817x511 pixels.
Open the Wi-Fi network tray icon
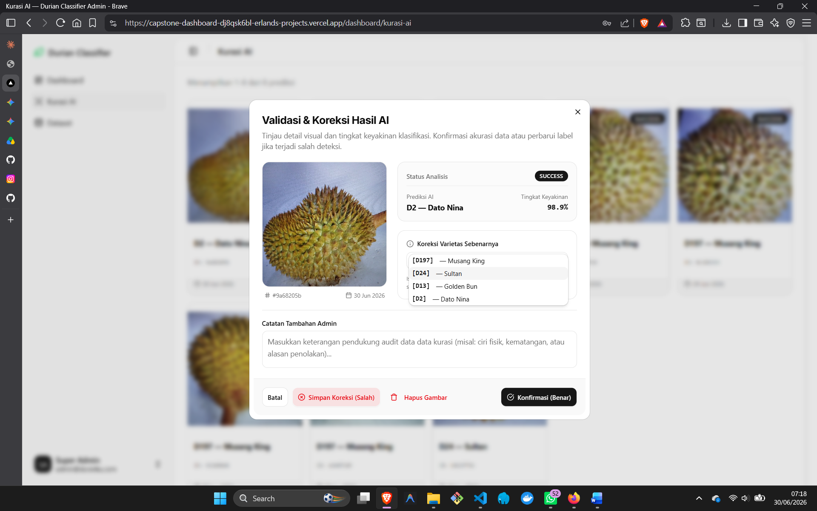(733, 498)
